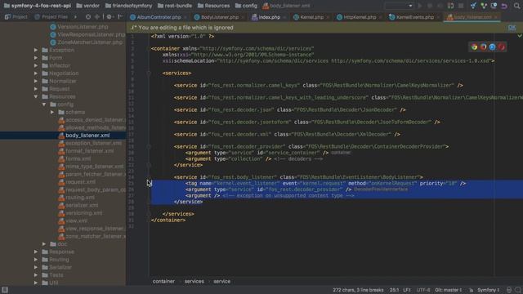The width and height of the screenshot is (523, 294).
Task: Click the Debug bug icon in toolbar
Action: click(x=430, y=6)
